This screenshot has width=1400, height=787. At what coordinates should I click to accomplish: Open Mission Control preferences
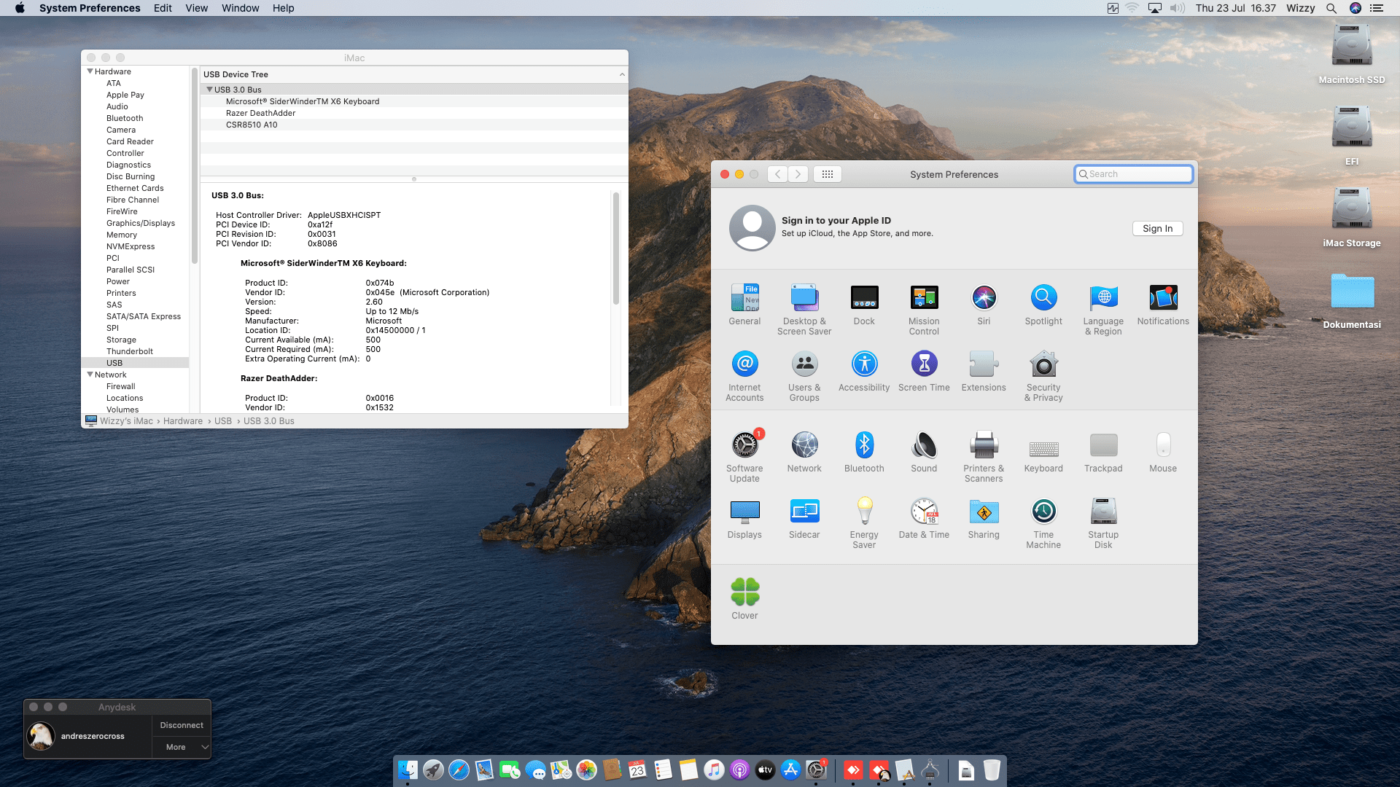(924, 310)
